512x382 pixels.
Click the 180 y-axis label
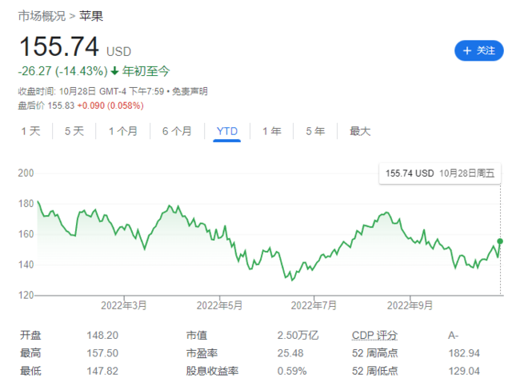click(26, 204)
